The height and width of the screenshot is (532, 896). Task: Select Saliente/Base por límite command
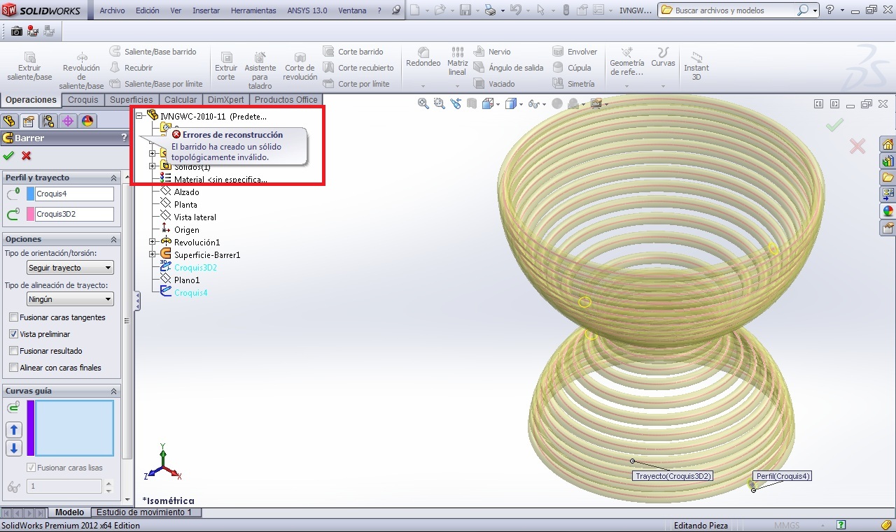(156, 84)
